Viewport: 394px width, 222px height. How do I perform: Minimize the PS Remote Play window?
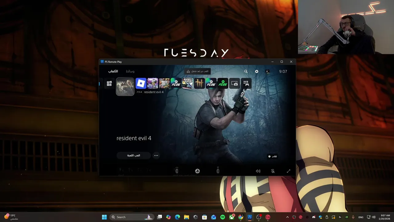click(x=272, y=62)
